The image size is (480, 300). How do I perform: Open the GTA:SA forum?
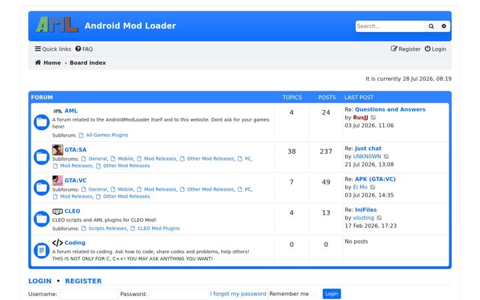click(x=75, y=150)
